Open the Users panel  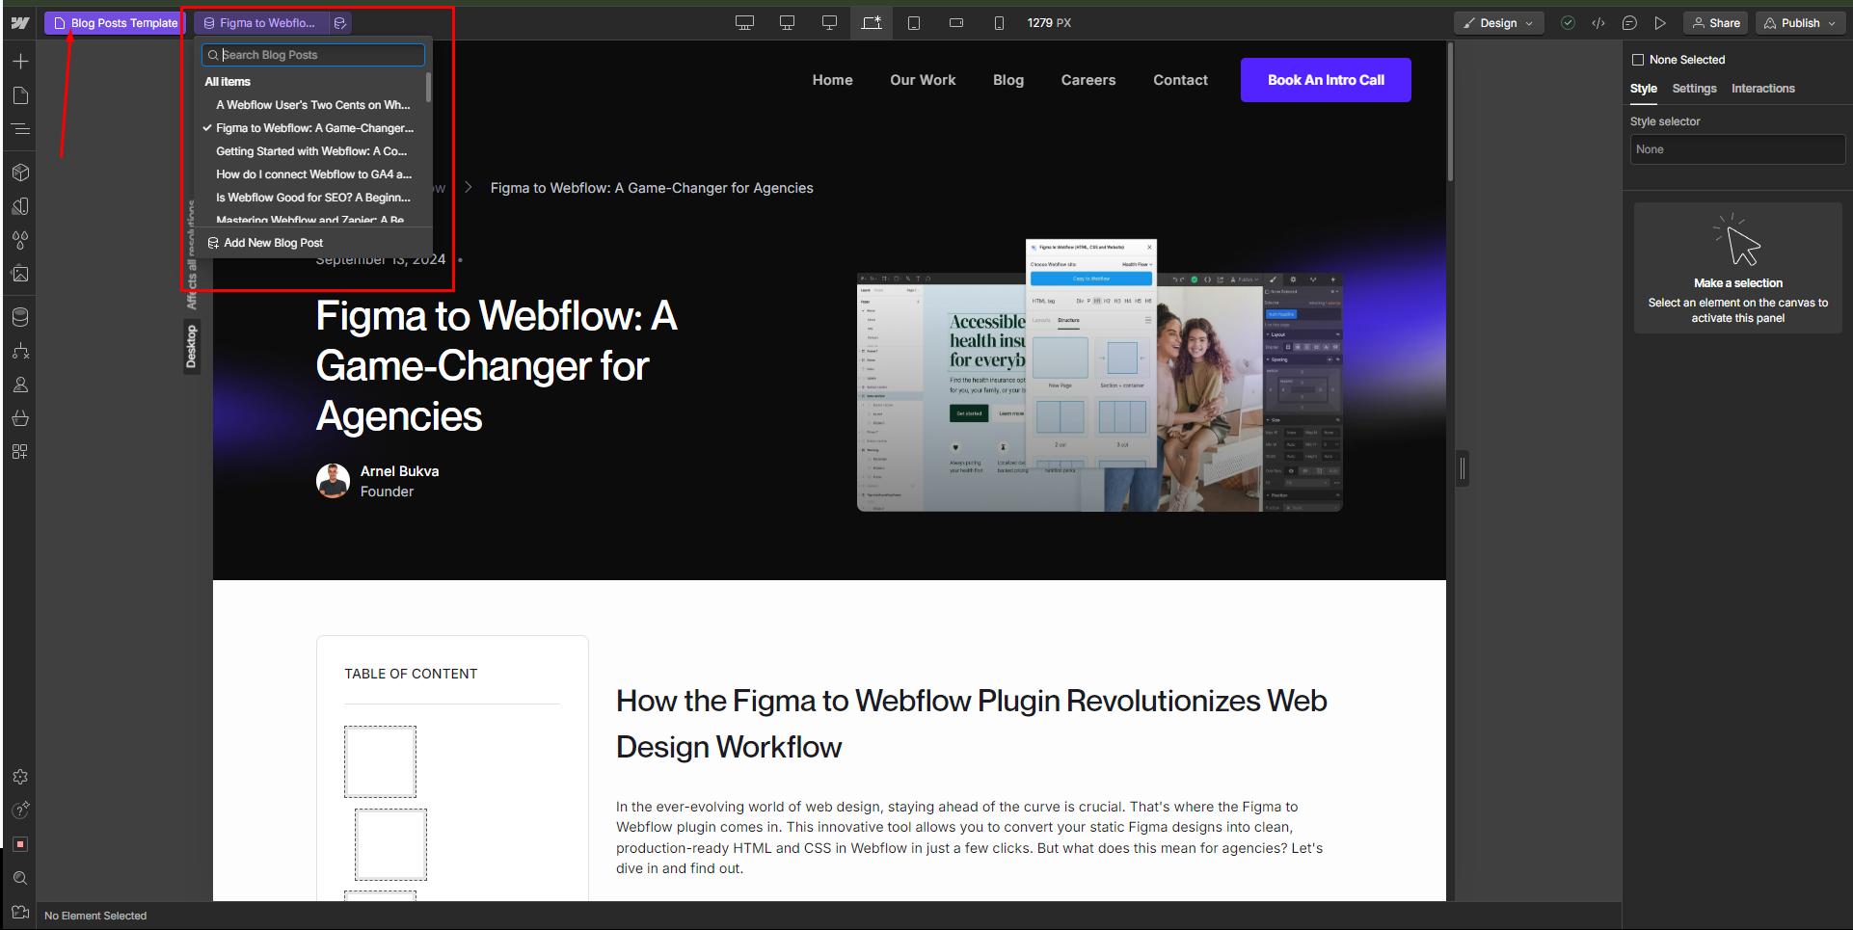tap(20, 385)
